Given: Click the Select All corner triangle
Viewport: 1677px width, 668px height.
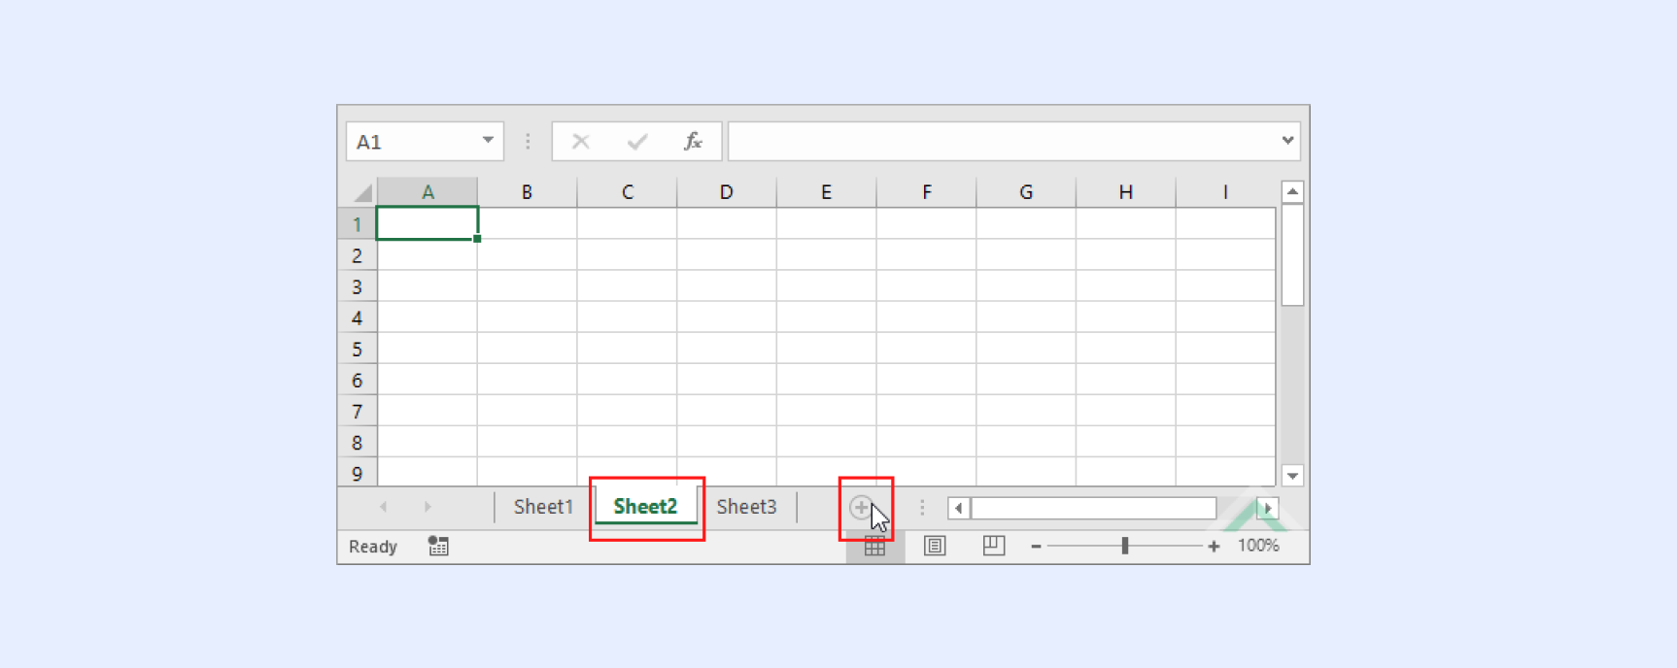Looking at the screenshot, I should click(x=362, y=192).
